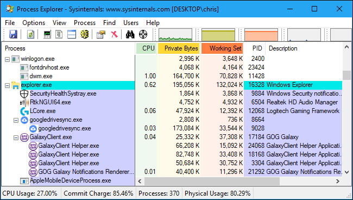Open the Find menu
This screenshot has width=353, height=200.
point(109,23)
